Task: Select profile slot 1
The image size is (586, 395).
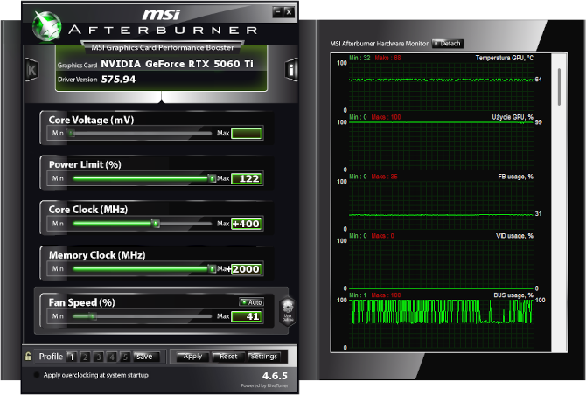Action: tap(72, 357)
